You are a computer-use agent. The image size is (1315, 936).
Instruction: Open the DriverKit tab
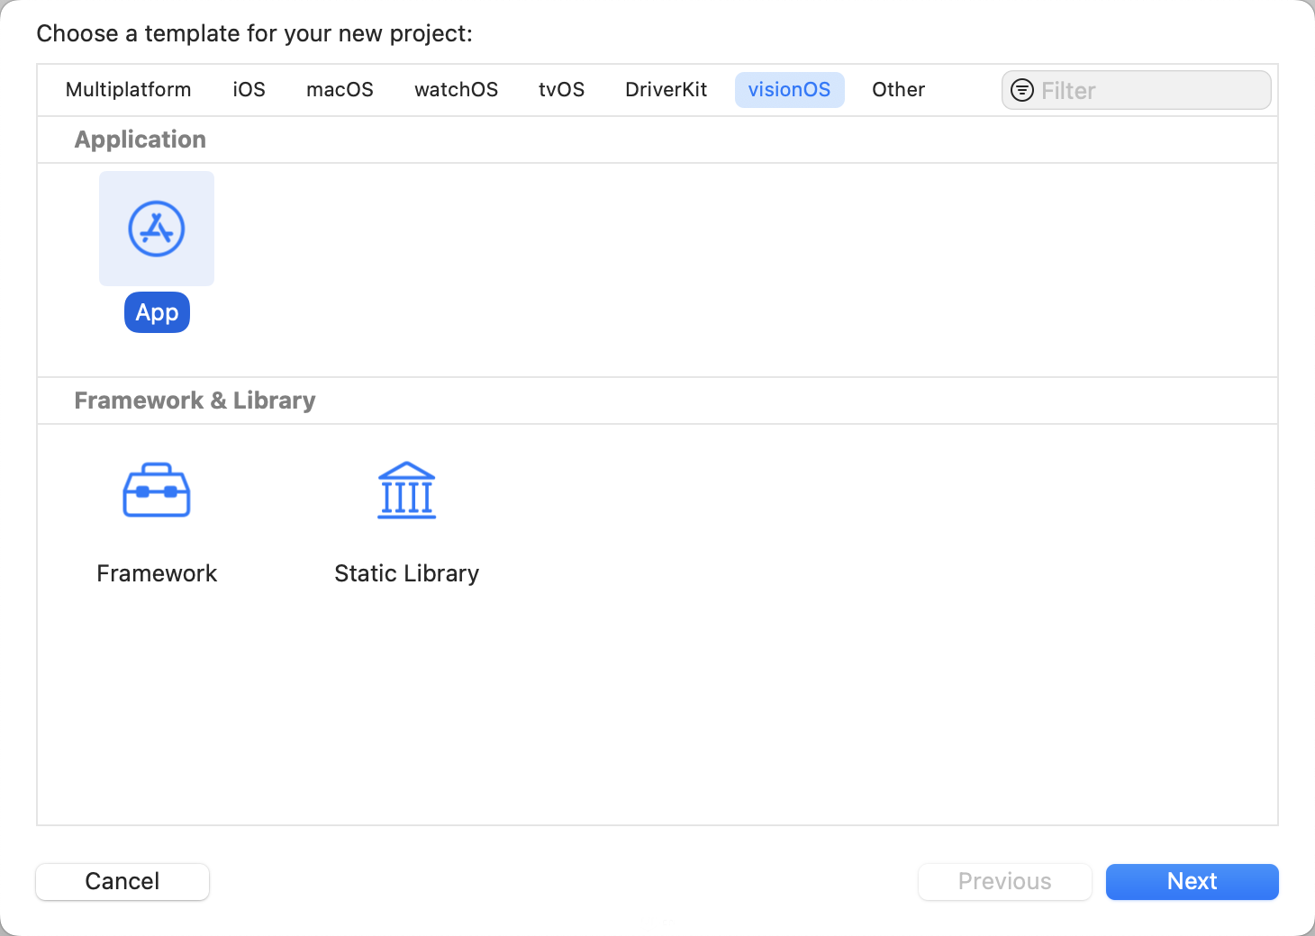pos(667,90)
